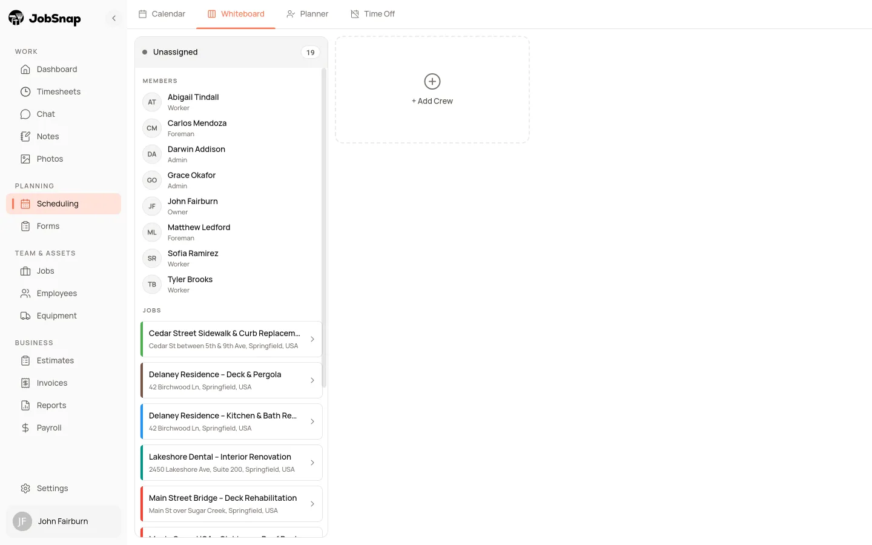872x545 pixels.
Task: Click the 19 count badge on Unassigned
Action: pyautogui.click(x=311, y=53)
